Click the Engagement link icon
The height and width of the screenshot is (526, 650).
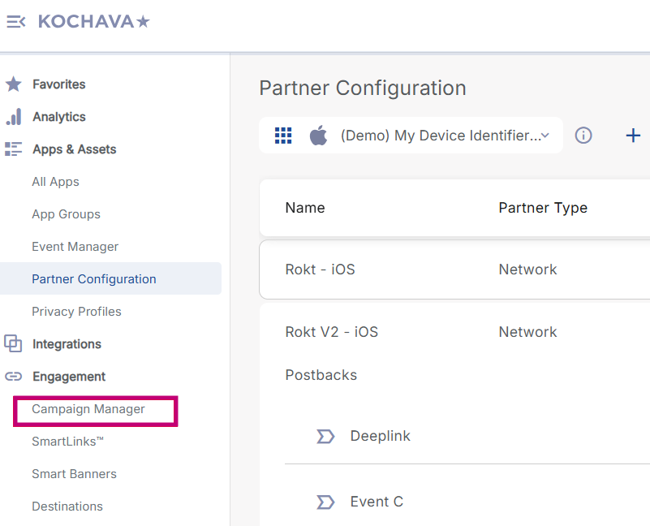13,377
